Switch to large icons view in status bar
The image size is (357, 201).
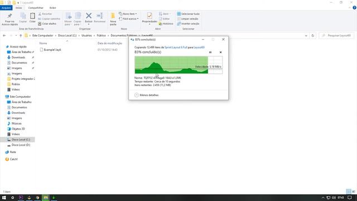[x=353, y=192]
